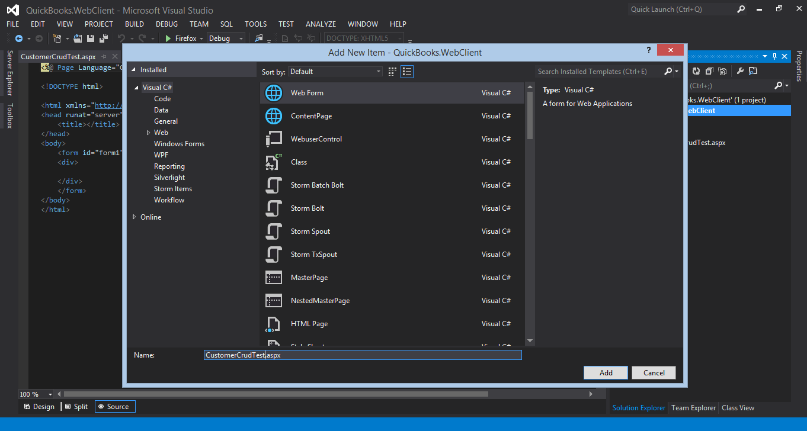Image resolution: width=807 pixels, height=431 pixels.
Task: Click the Quick Launch search magnifier icon
Action: [741, 9]
